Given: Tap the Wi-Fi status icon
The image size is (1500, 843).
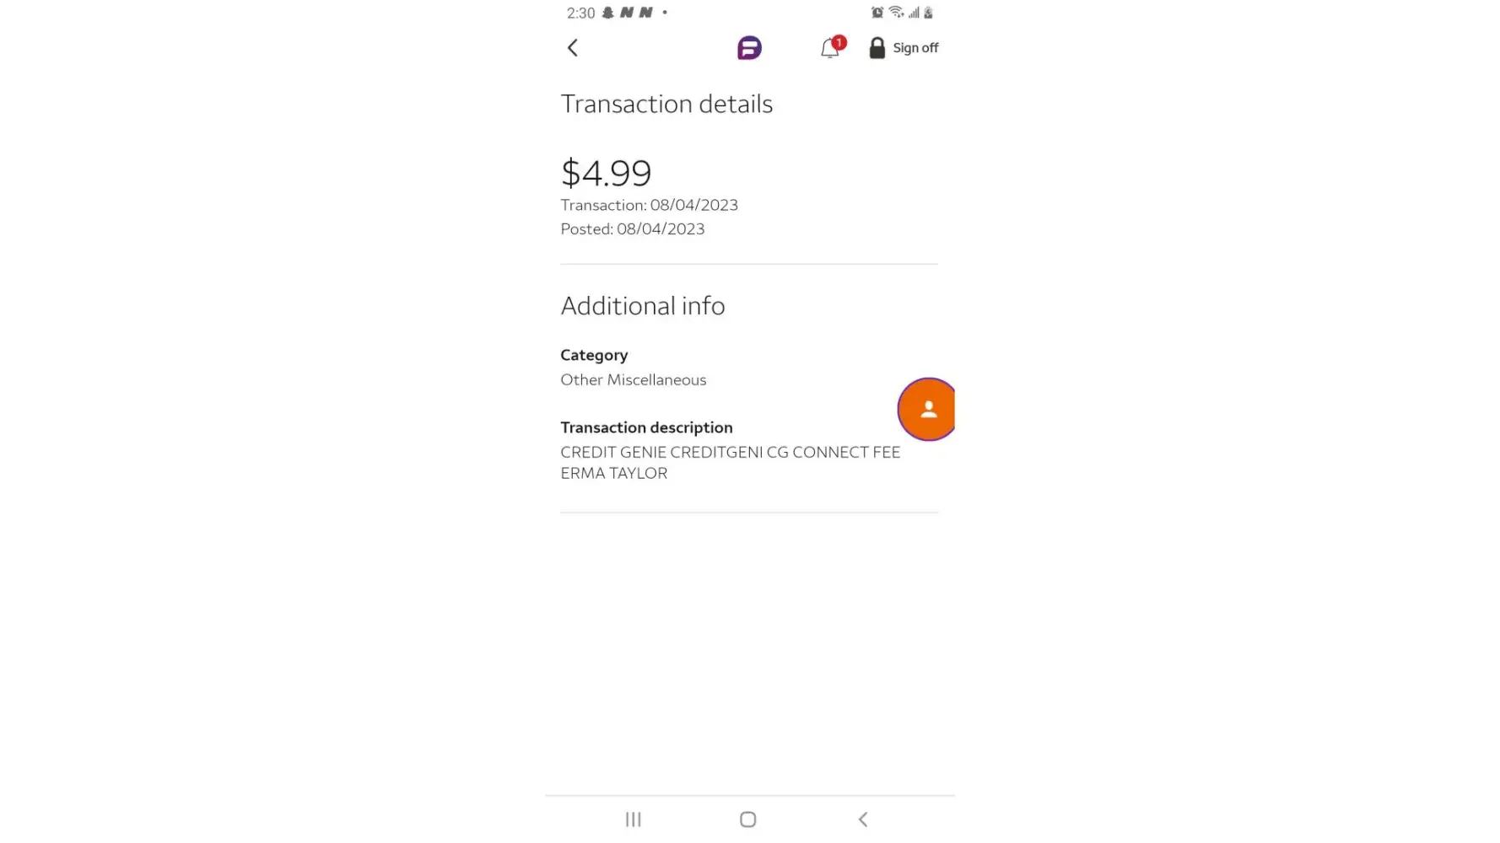Looking at the screenshot, I should tap(896, 13).
